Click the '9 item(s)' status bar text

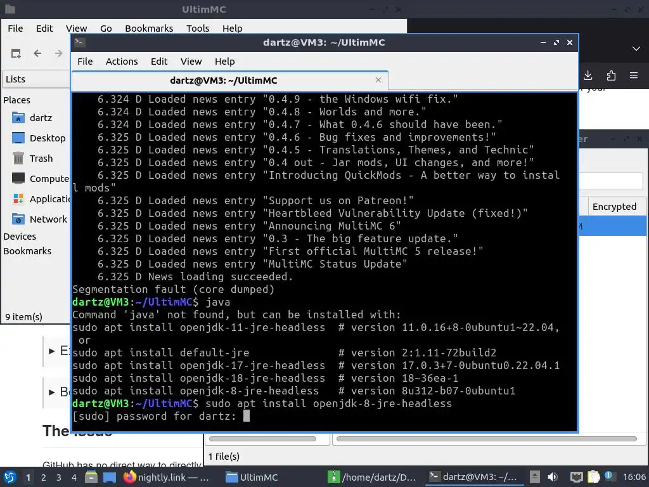[23, 317]
